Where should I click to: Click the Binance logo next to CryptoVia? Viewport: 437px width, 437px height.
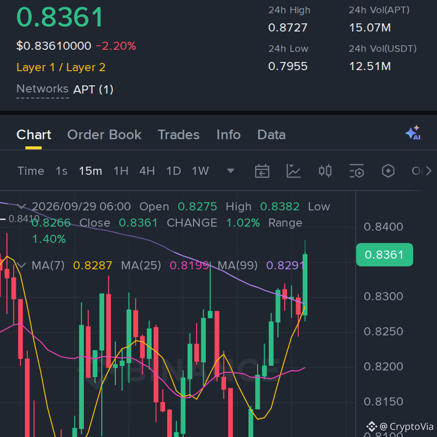[371, 426]
